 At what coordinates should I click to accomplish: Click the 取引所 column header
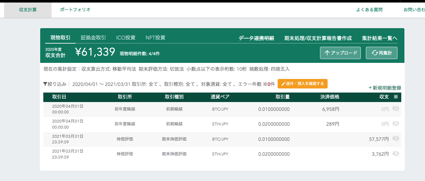[x=125, y=97]
